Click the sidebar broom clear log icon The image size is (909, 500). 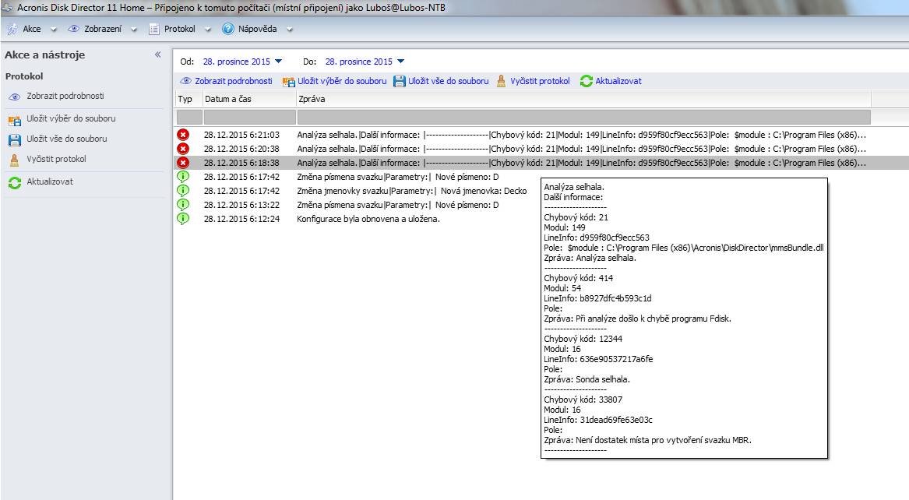(x=15, y=160)
